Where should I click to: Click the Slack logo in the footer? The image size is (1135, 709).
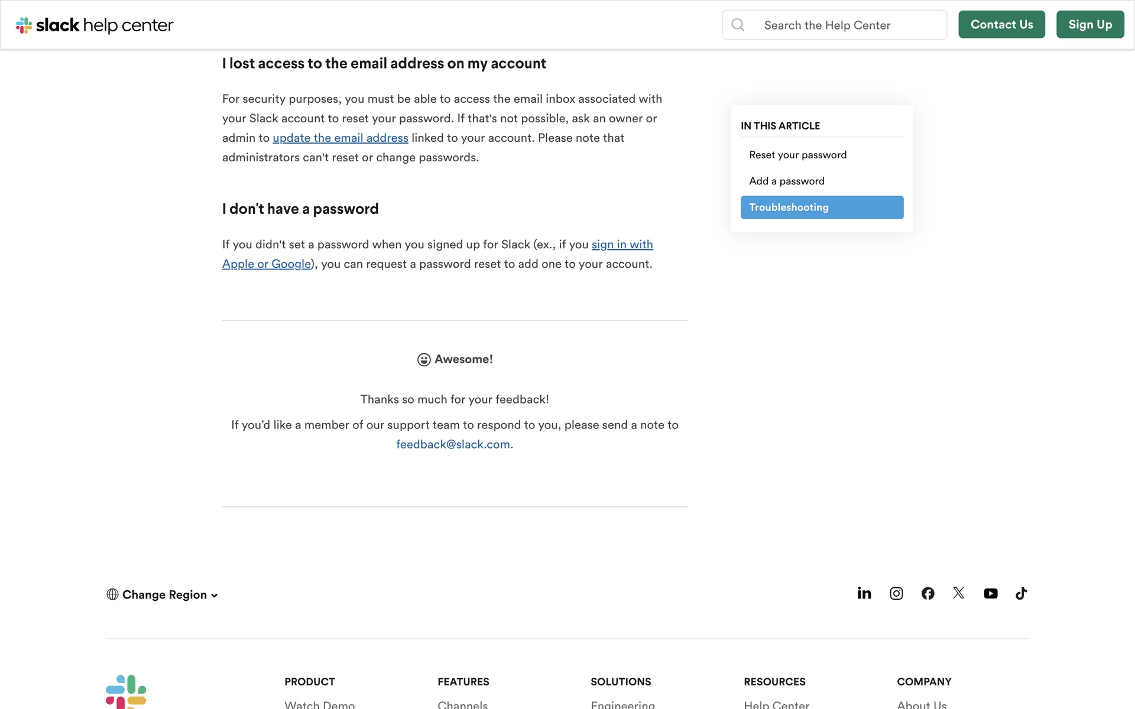[x=126, y=692]
